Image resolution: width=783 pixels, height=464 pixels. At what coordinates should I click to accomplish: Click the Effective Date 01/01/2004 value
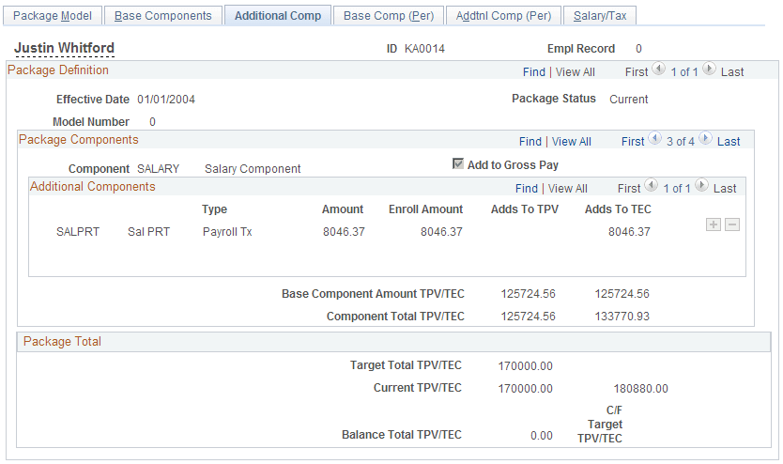(x=166, y=100)
